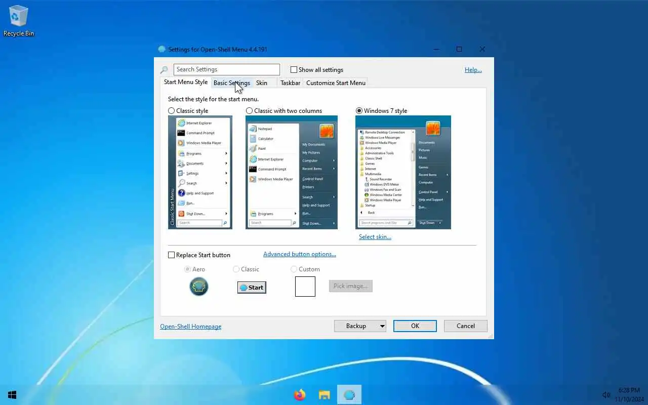
Task: Select Classic with two columns radio button
Action: 249,111
